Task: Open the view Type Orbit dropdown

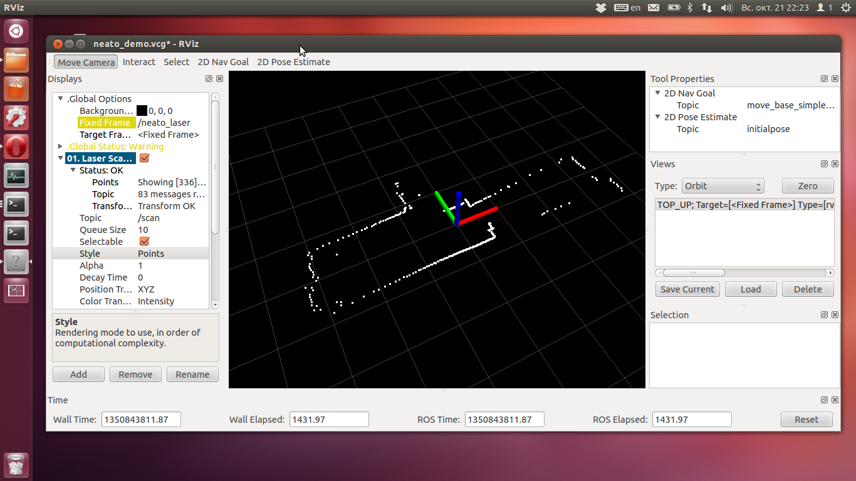Action: coord(723,186)
